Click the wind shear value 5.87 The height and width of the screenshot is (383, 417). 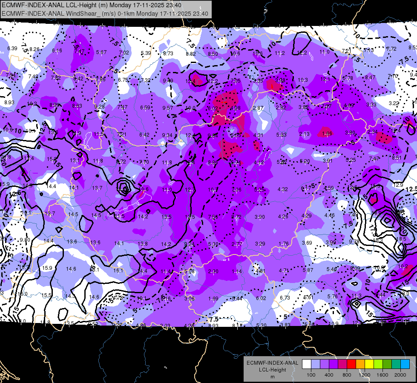point(308,270)
